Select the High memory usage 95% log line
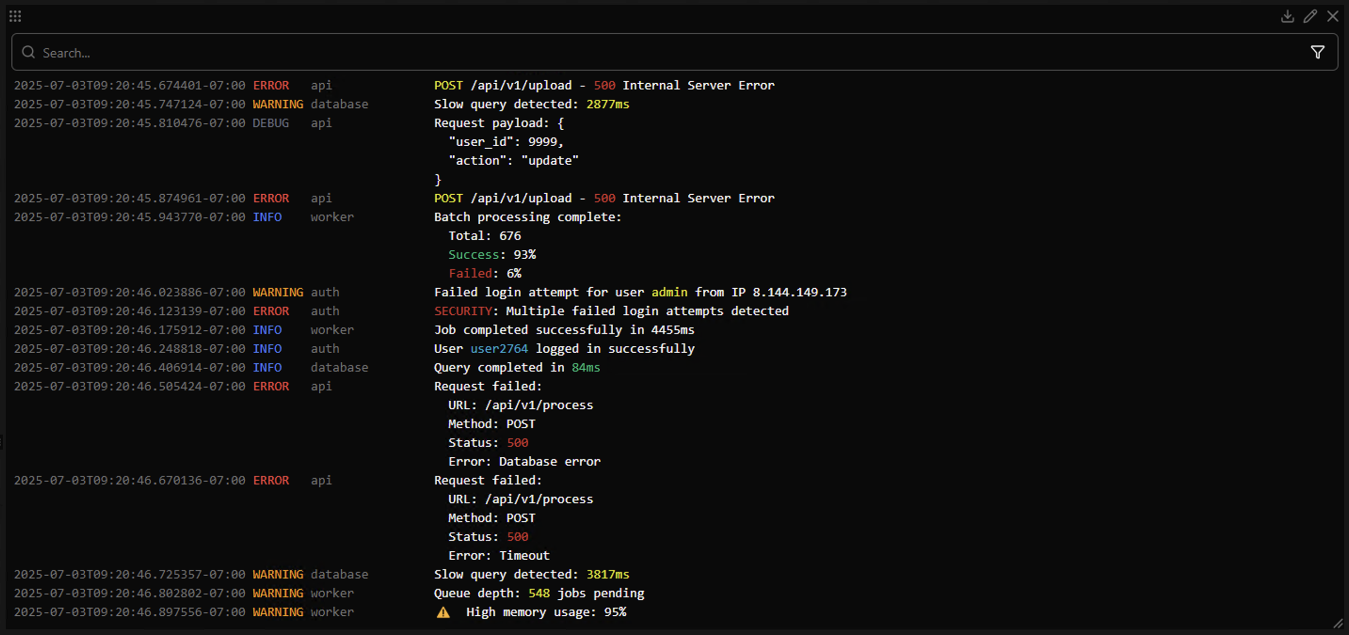Screen dimensions: 1349x635 click(x=546, y=612)
